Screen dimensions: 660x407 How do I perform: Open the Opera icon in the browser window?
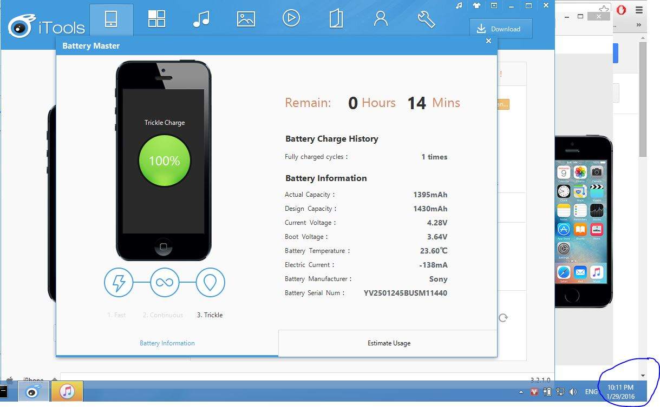point(622,10)
